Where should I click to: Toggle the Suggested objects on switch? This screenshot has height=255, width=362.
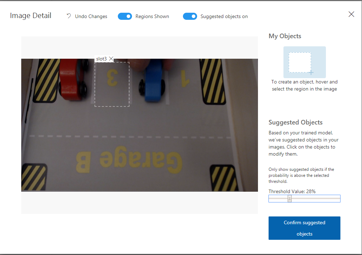point(190,16)
